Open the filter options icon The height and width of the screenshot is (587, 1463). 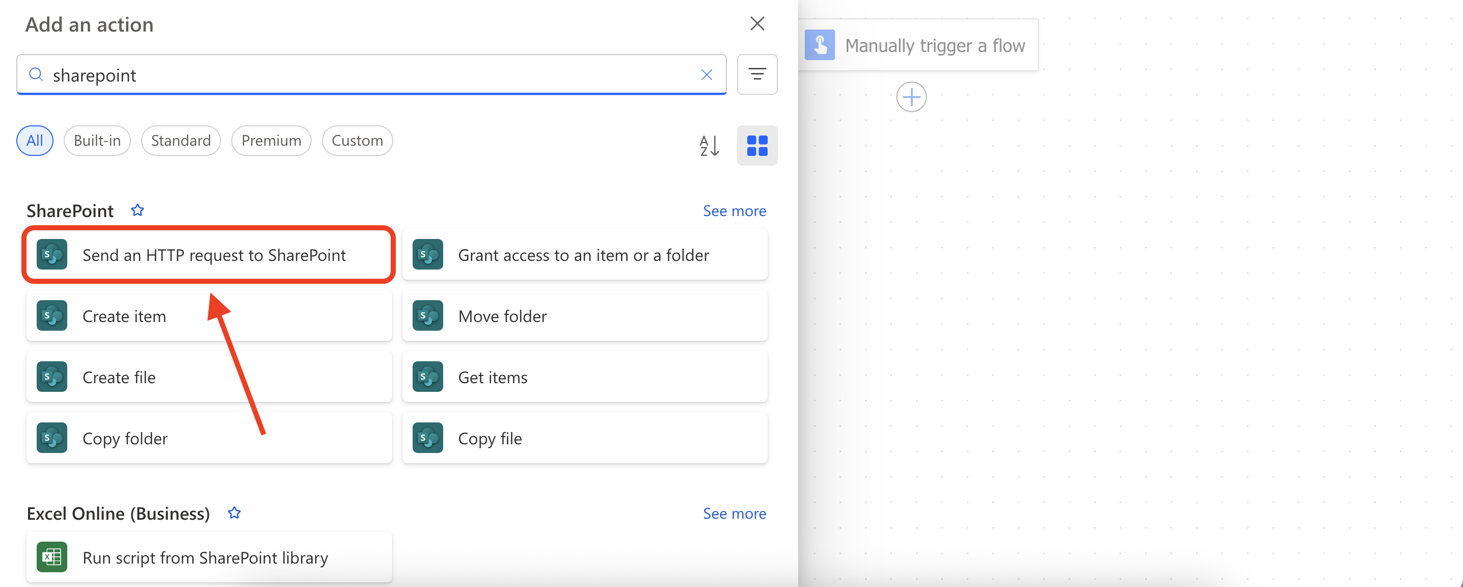pos(756,74)
